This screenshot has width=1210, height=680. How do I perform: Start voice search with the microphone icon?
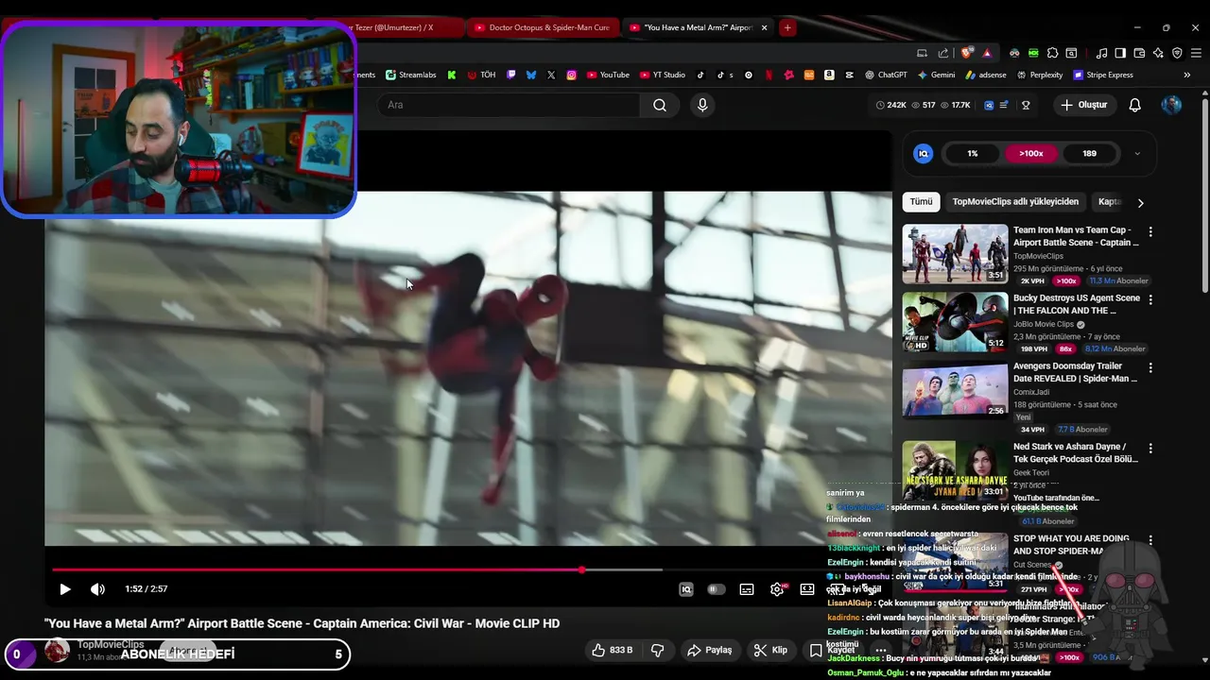click(702, 105)
